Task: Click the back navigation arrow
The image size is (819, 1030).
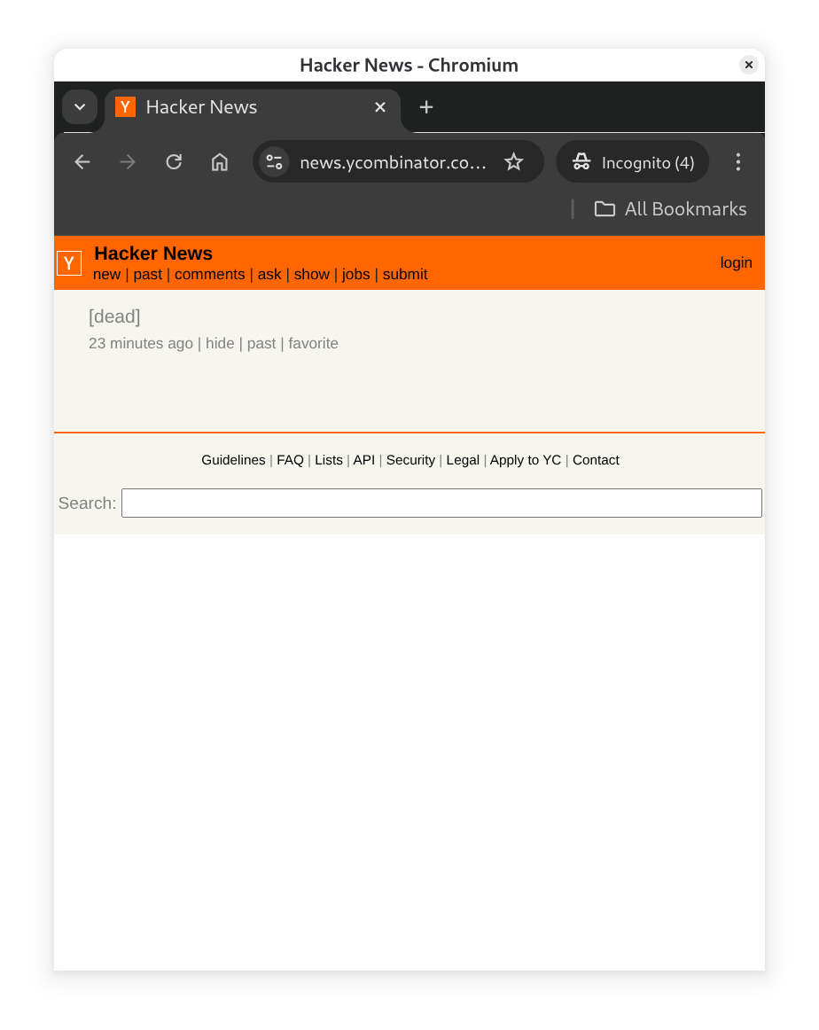Action: point(82,161)
